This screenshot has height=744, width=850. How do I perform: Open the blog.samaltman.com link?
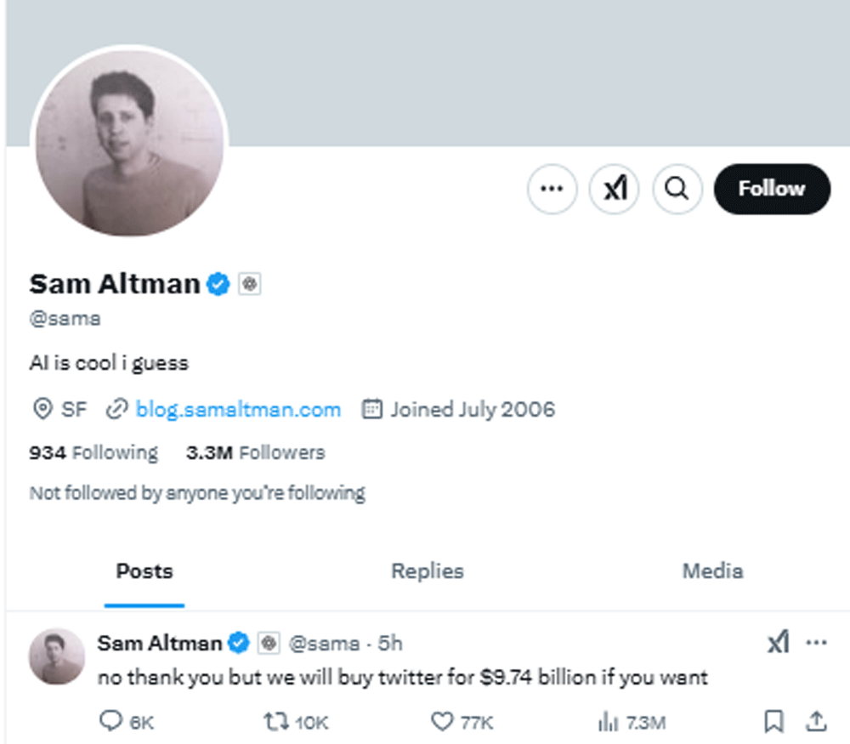(238, 410)
